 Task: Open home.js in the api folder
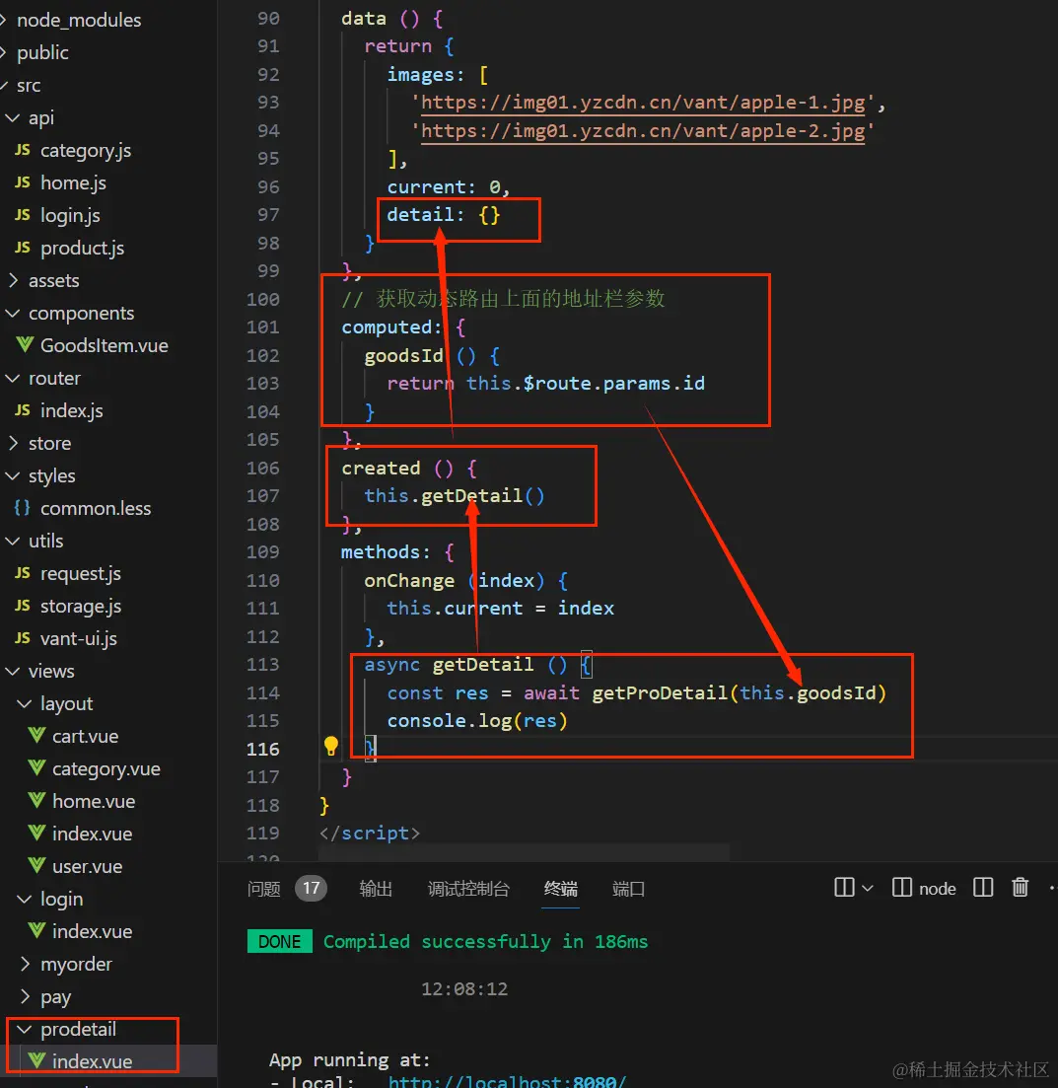(74, 182)
